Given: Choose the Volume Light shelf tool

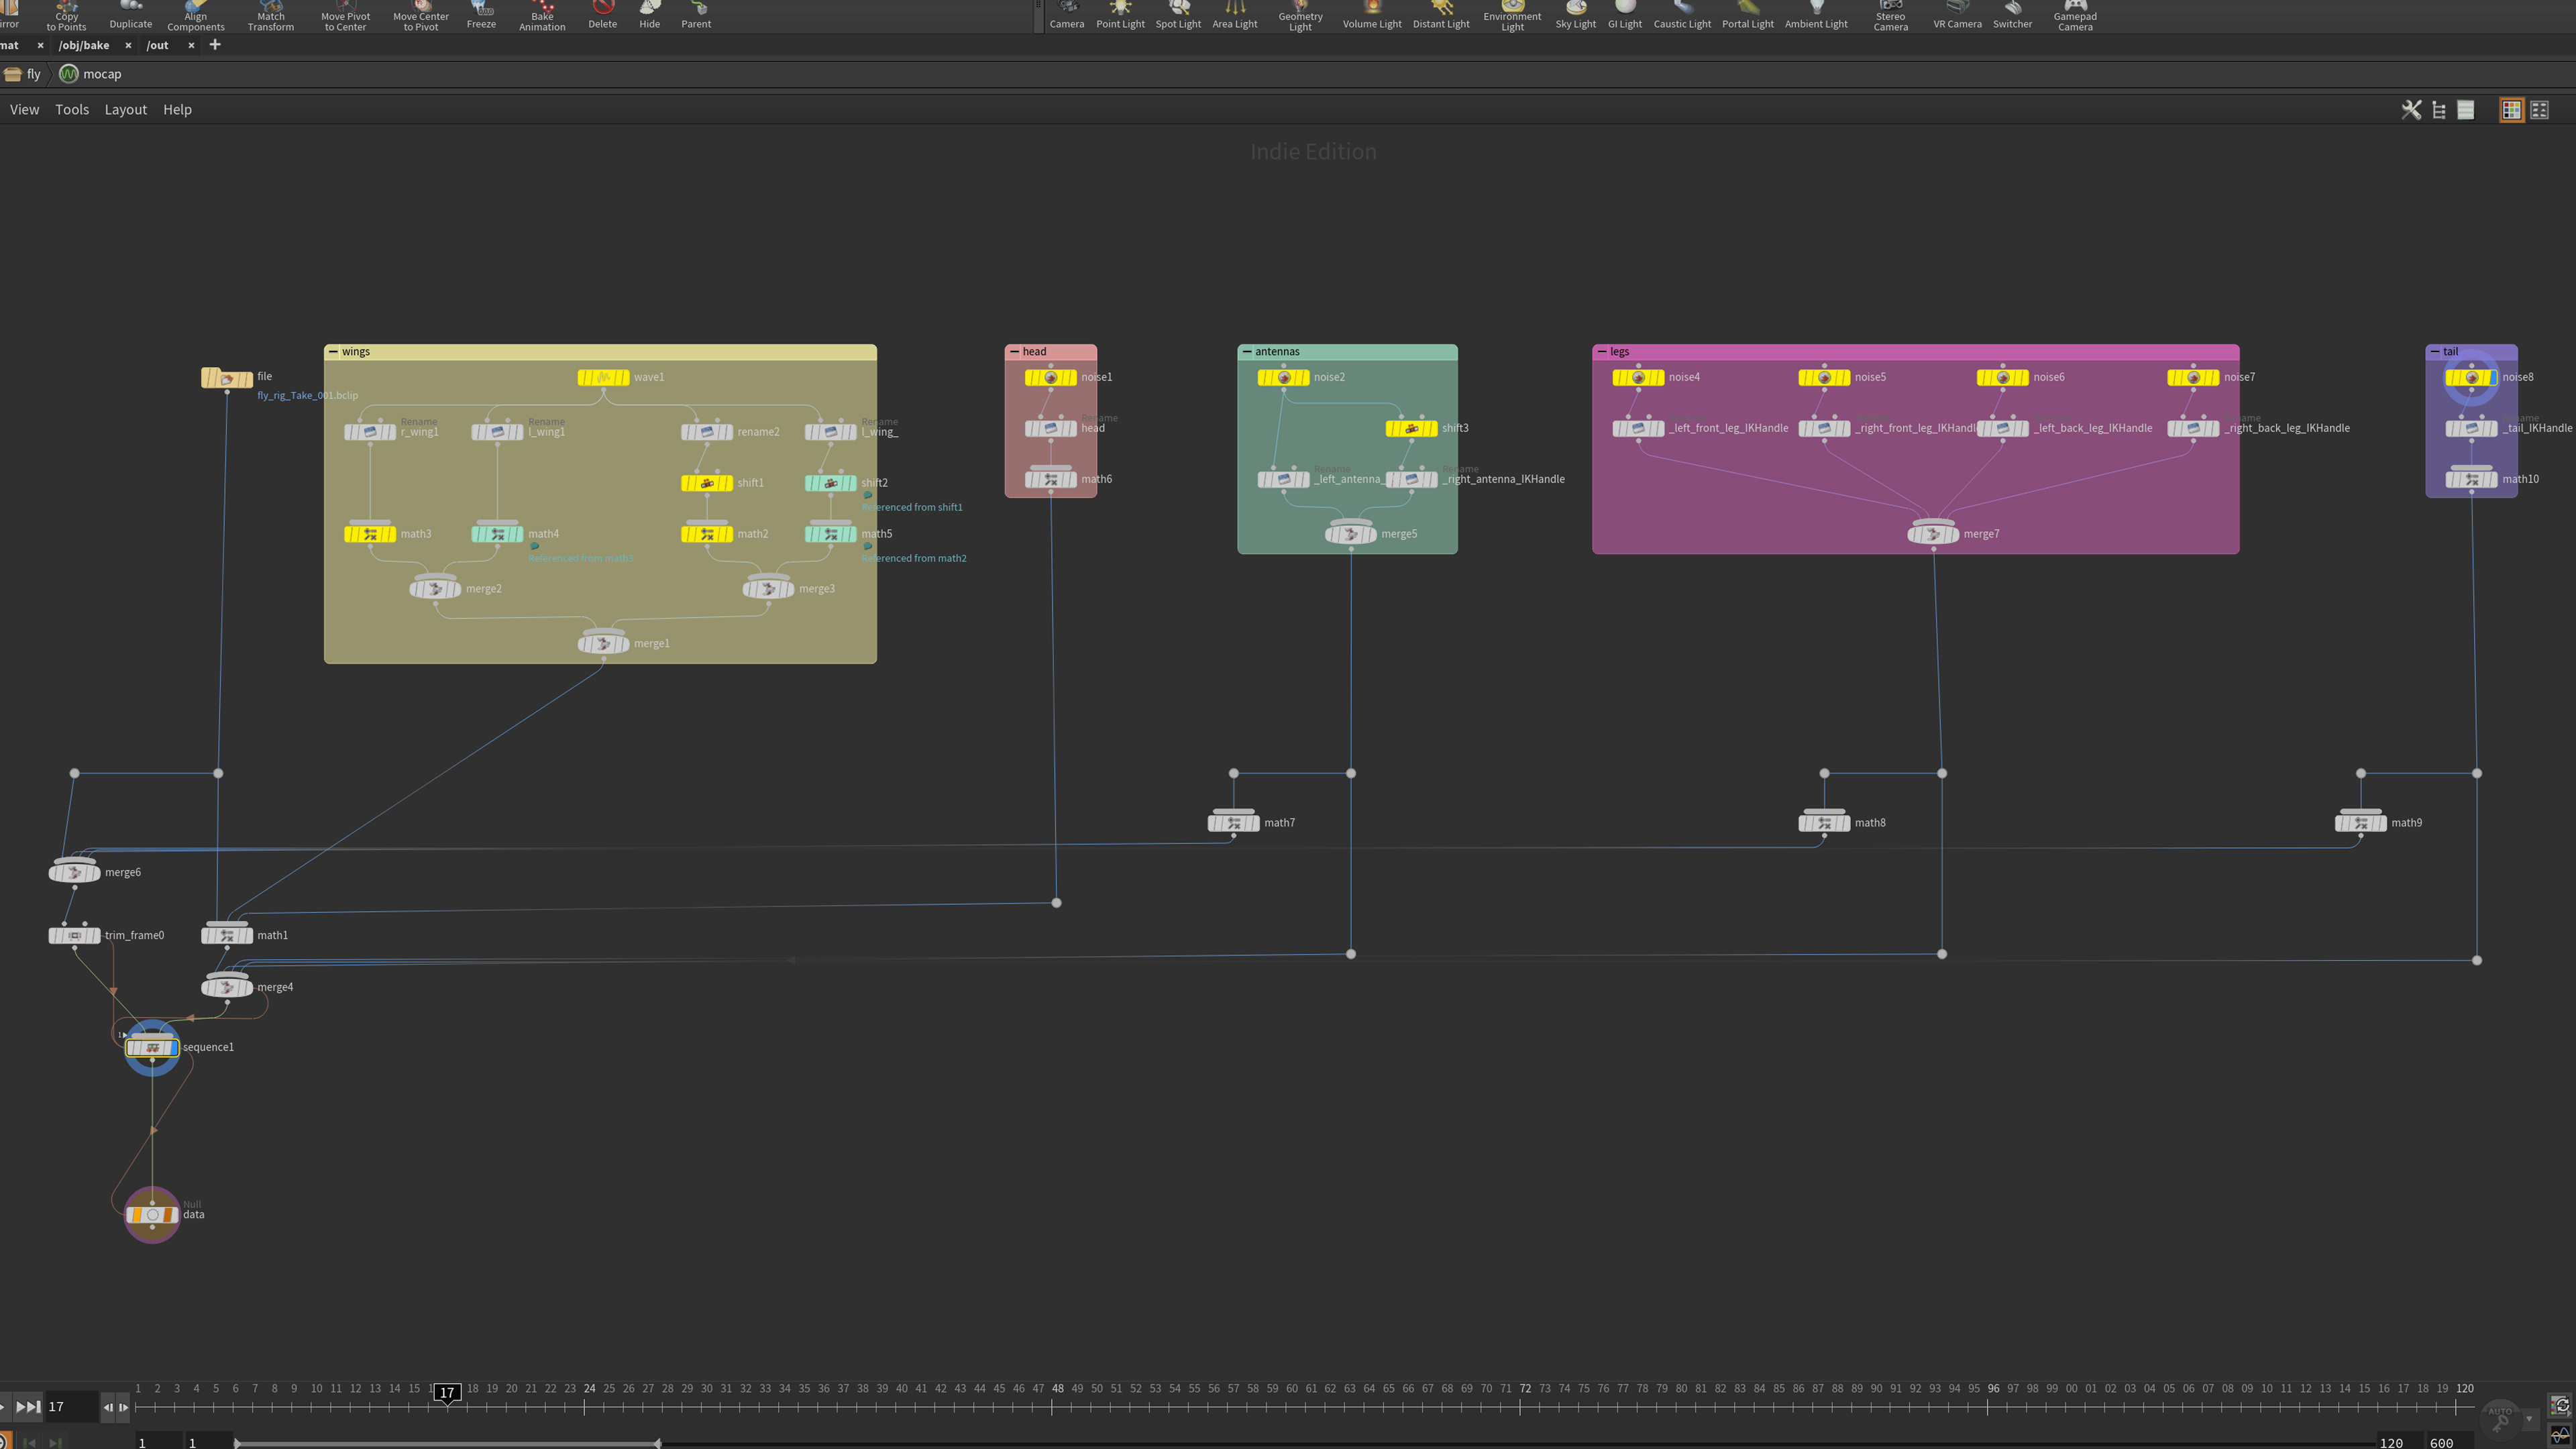Looking at the screenshot, I should click(x=1372, y=15).
